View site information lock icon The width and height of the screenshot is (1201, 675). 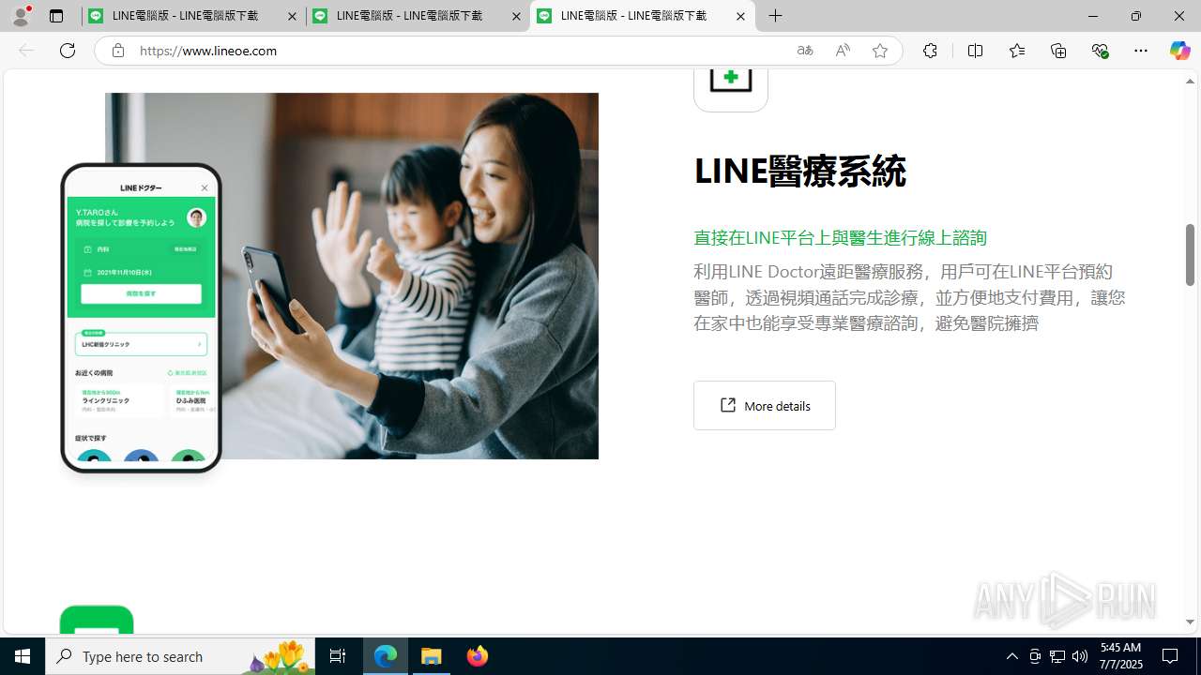[x=117, y=51]
